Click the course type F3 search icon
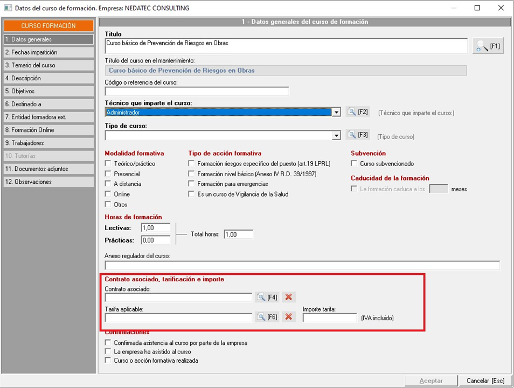514x388 pixels. coord(352,135)
